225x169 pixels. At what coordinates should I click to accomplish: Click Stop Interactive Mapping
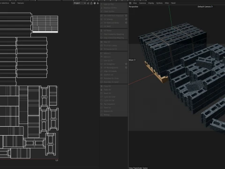pos(114,38)
